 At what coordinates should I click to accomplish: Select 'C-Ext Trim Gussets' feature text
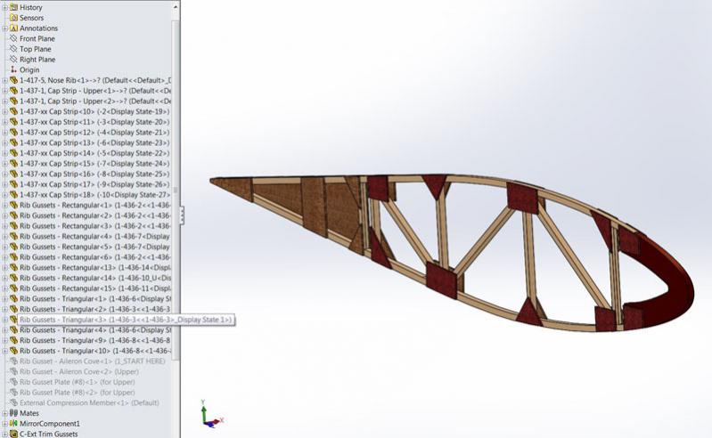pyautogui.click(x=49, y=434)
